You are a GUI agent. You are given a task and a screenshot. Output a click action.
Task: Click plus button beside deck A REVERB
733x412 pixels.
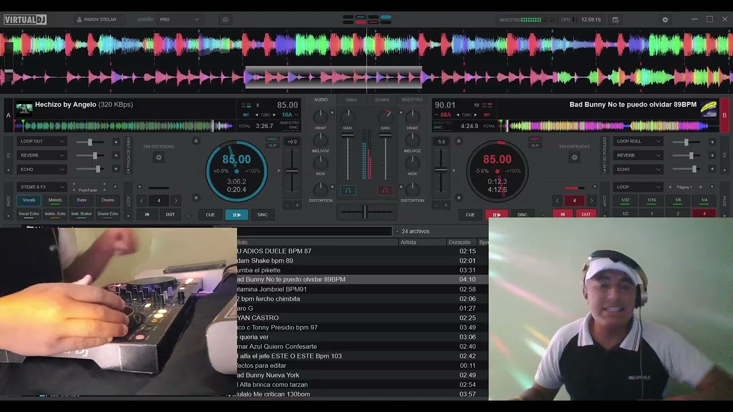[x=116, y=155]
